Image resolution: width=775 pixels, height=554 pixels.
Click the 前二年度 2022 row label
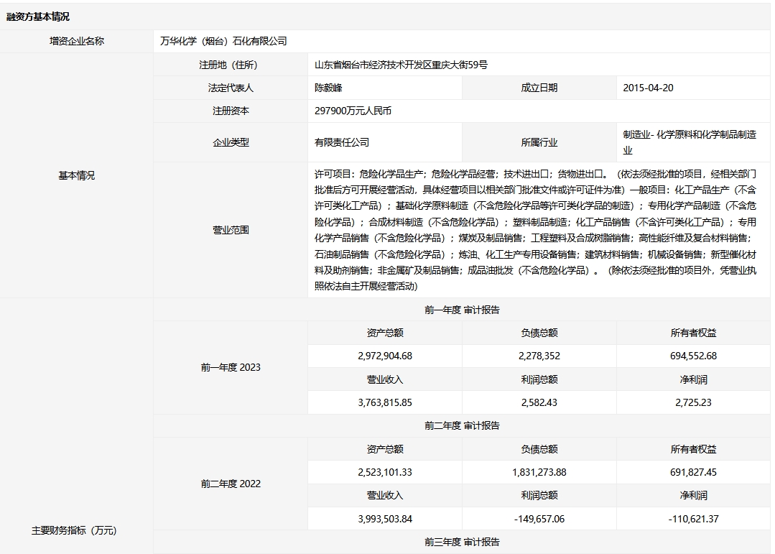click(x=231, y=484)
